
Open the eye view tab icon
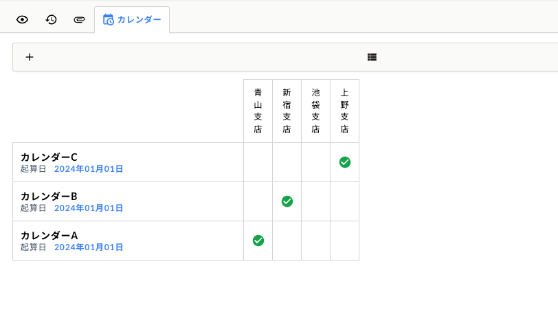tap(22, 19)
